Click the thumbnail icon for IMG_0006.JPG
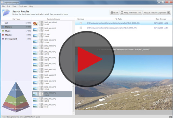This screenshot has width=173, height=118. (x=35, y=76)
